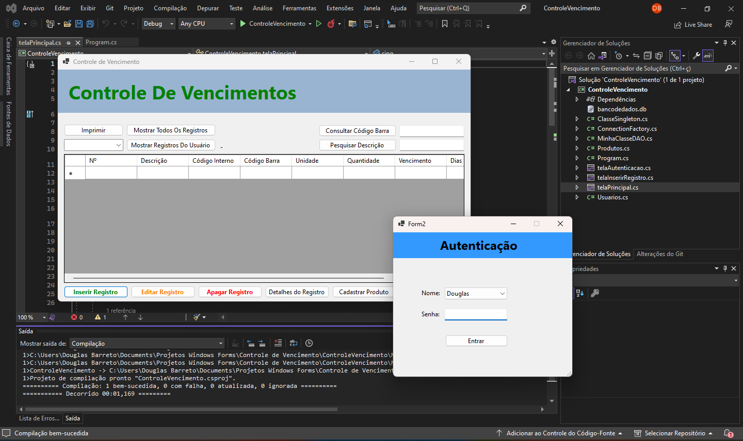Toggle word wrap in Saída panel
743x441 pixels.
(x=294, y=343)
